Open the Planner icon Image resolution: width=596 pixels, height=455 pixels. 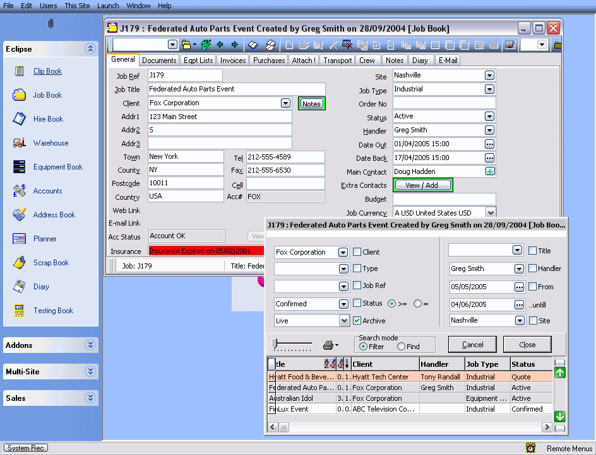[x=19, y=238]
